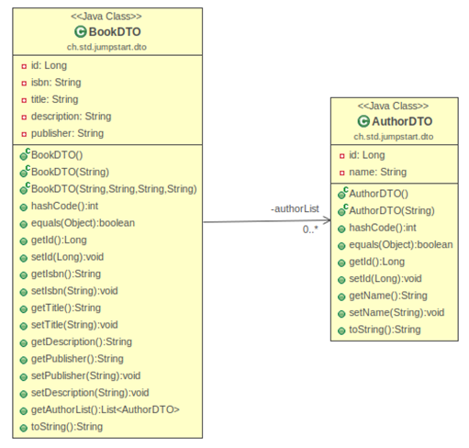
Task: Click the association arrow between the classes
Action: (x=267, y=221)
